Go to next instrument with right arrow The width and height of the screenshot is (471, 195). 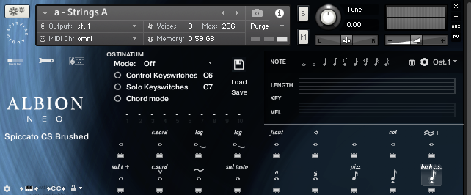[x=237, y=13]
